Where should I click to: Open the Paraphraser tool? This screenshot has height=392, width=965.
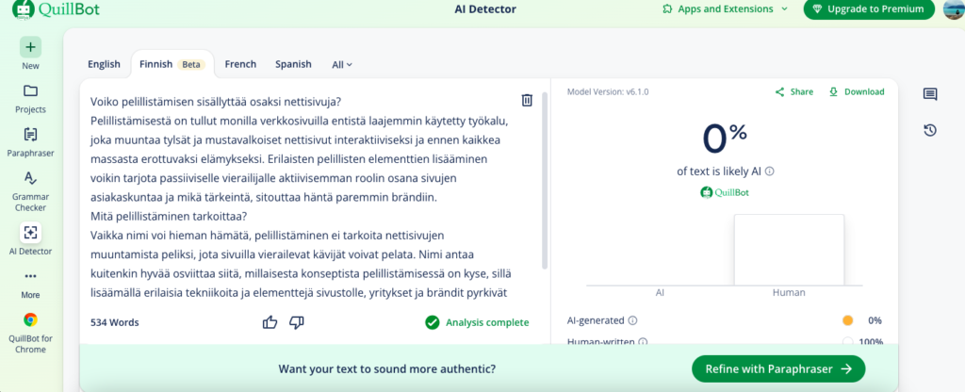[30, 135]
